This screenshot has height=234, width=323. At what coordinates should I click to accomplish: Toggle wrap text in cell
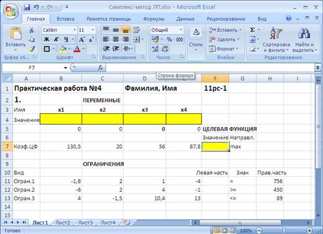[x=136, y=30]
